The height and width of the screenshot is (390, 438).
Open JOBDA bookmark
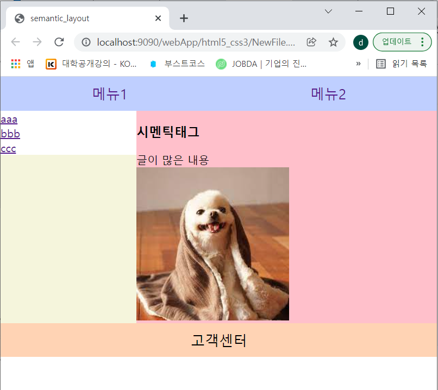tap(261, 64)
